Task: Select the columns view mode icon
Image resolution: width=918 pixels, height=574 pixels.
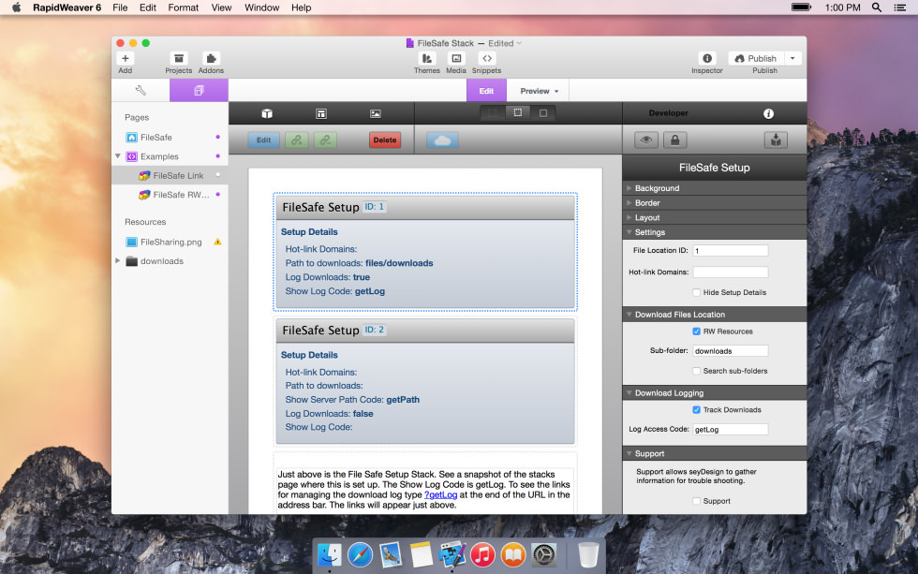Action: point(493,113)
